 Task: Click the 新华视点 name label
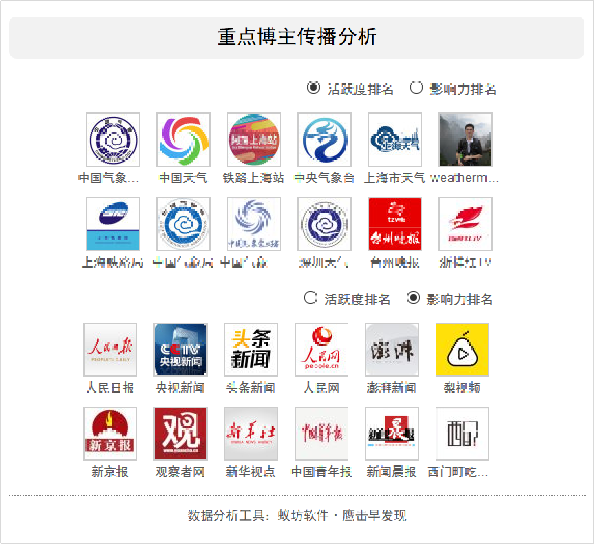(251, 472)
